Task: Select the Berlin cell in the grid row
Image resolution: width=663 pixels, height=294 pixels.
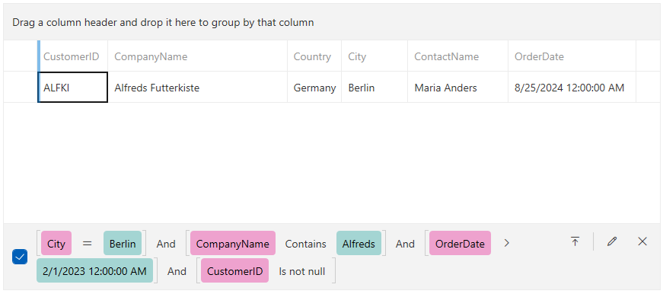Action: click(375, 87)
